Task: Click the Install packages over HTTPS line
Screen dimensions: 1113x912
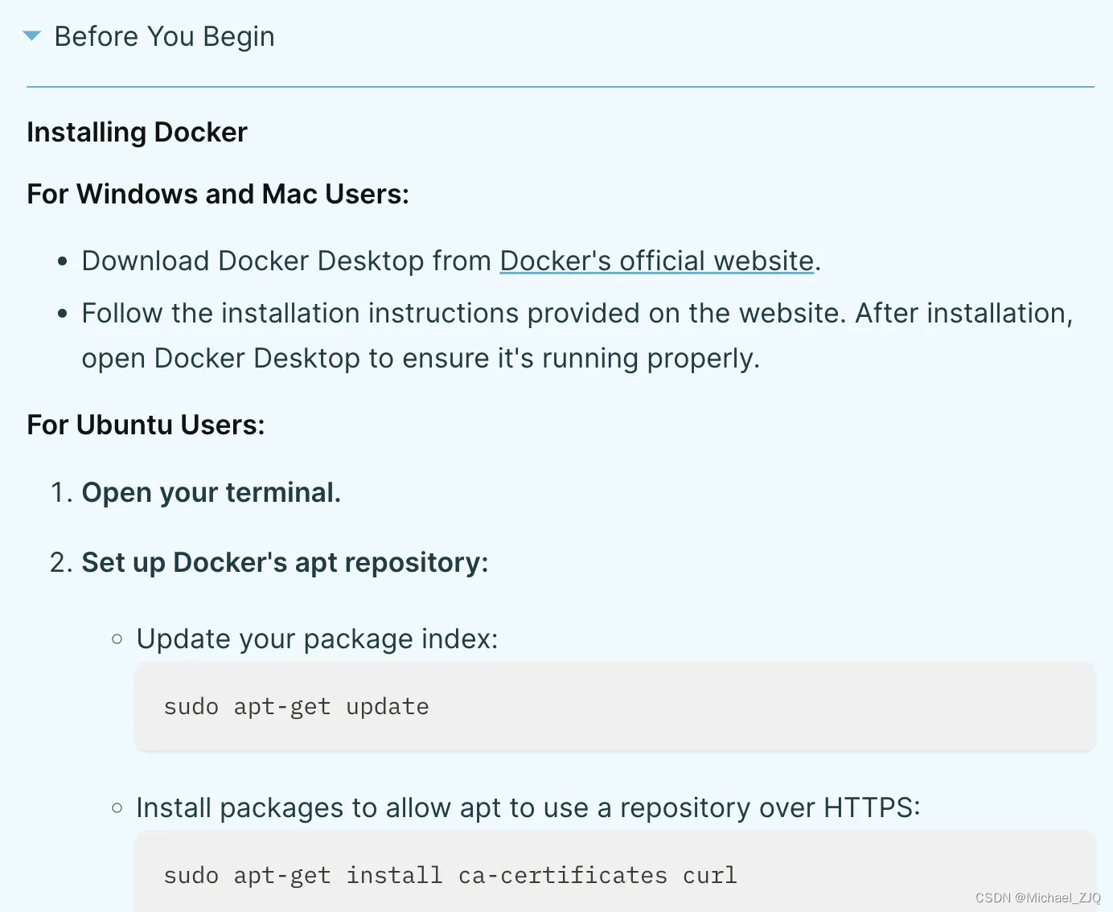Action: pyautogui.click(x=528, y=807)
